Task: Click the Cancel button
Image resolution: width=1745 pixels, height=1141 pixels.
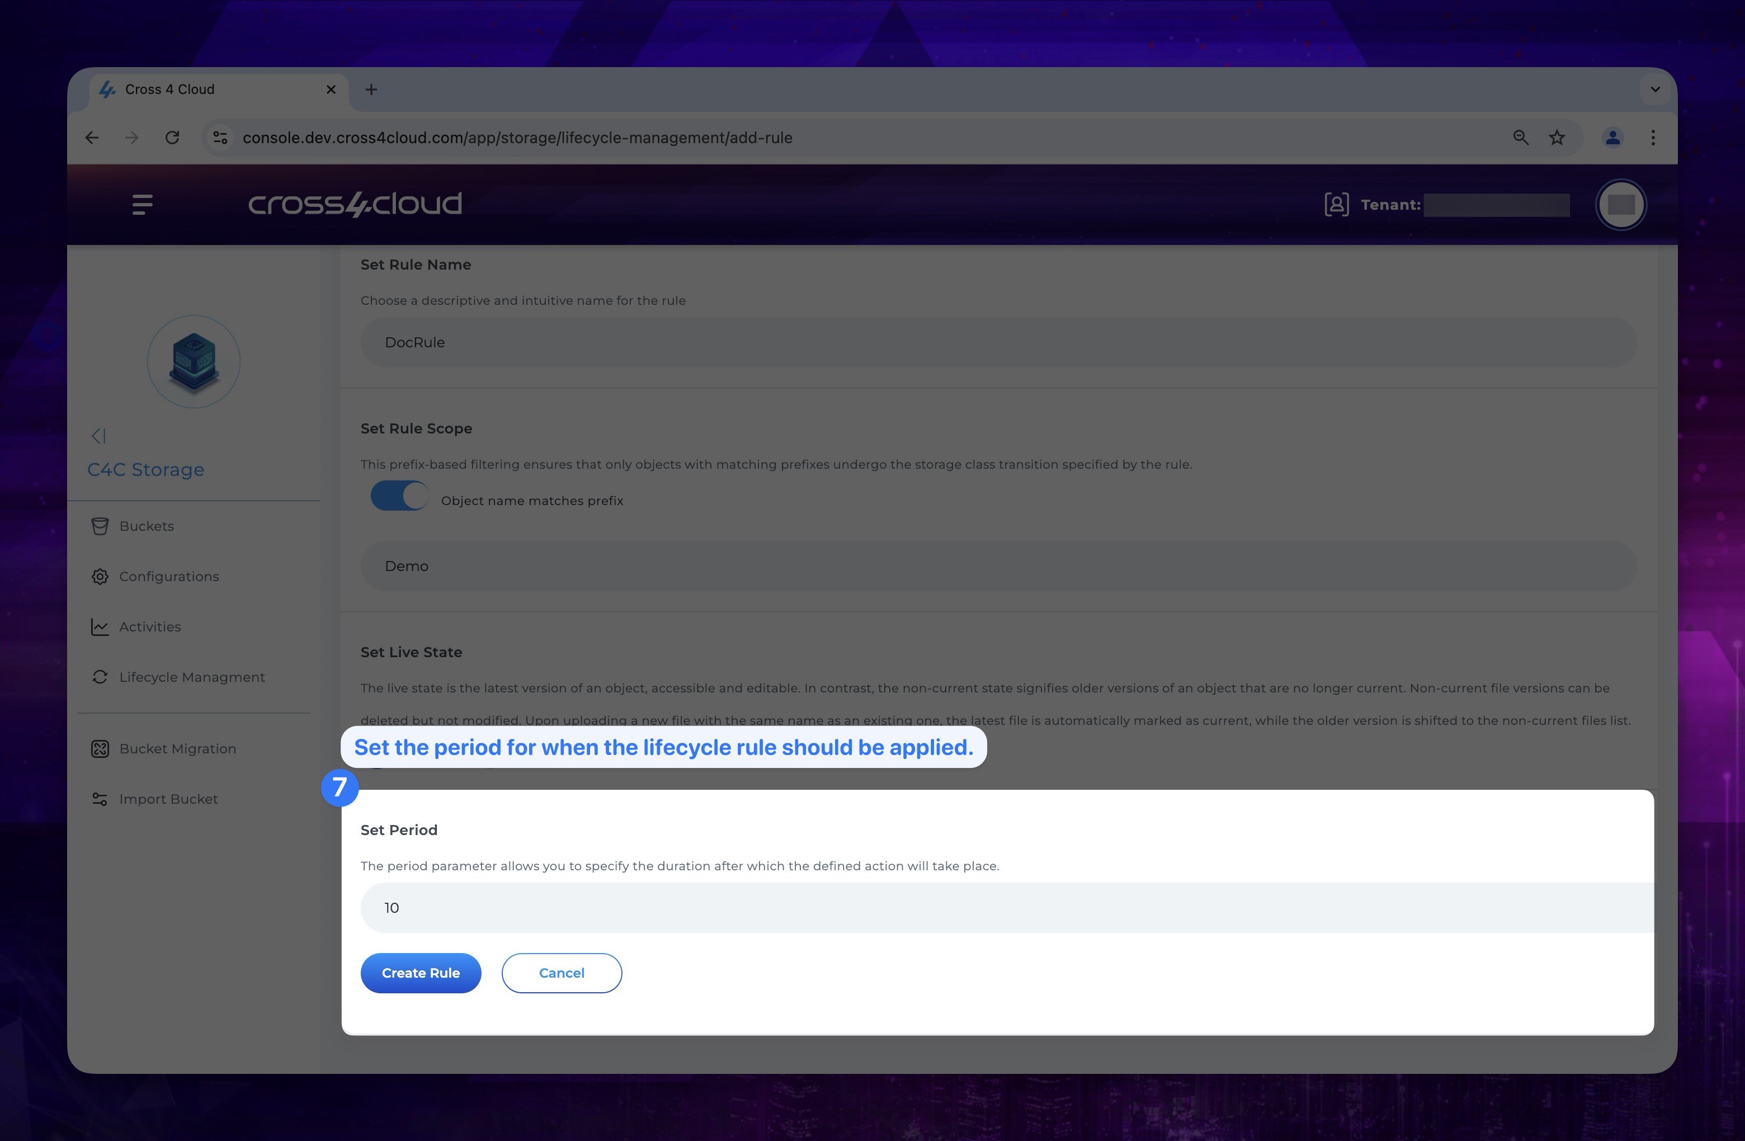Action: pos(562,973)
